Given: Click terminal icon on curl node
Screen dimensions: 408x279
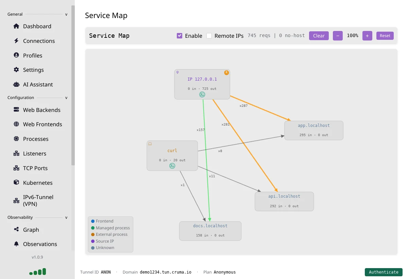Looking at the screenshot, I should 172,166.
